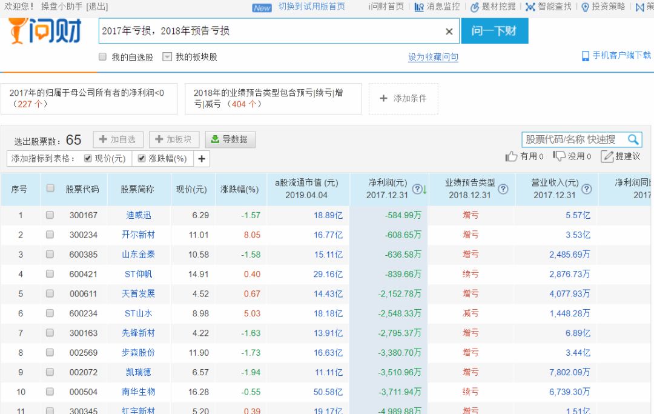Image resolution: width=654 pixels, height=414 pixels.
Task: Select the checkbox beside 迪威迅
Action: click(50, 216)
